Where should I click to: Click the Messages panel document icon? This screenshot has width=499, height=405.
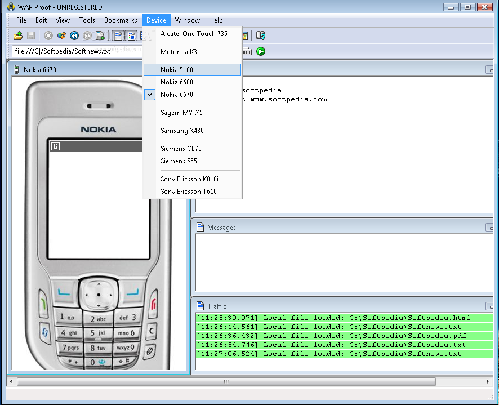pos(200,228)
